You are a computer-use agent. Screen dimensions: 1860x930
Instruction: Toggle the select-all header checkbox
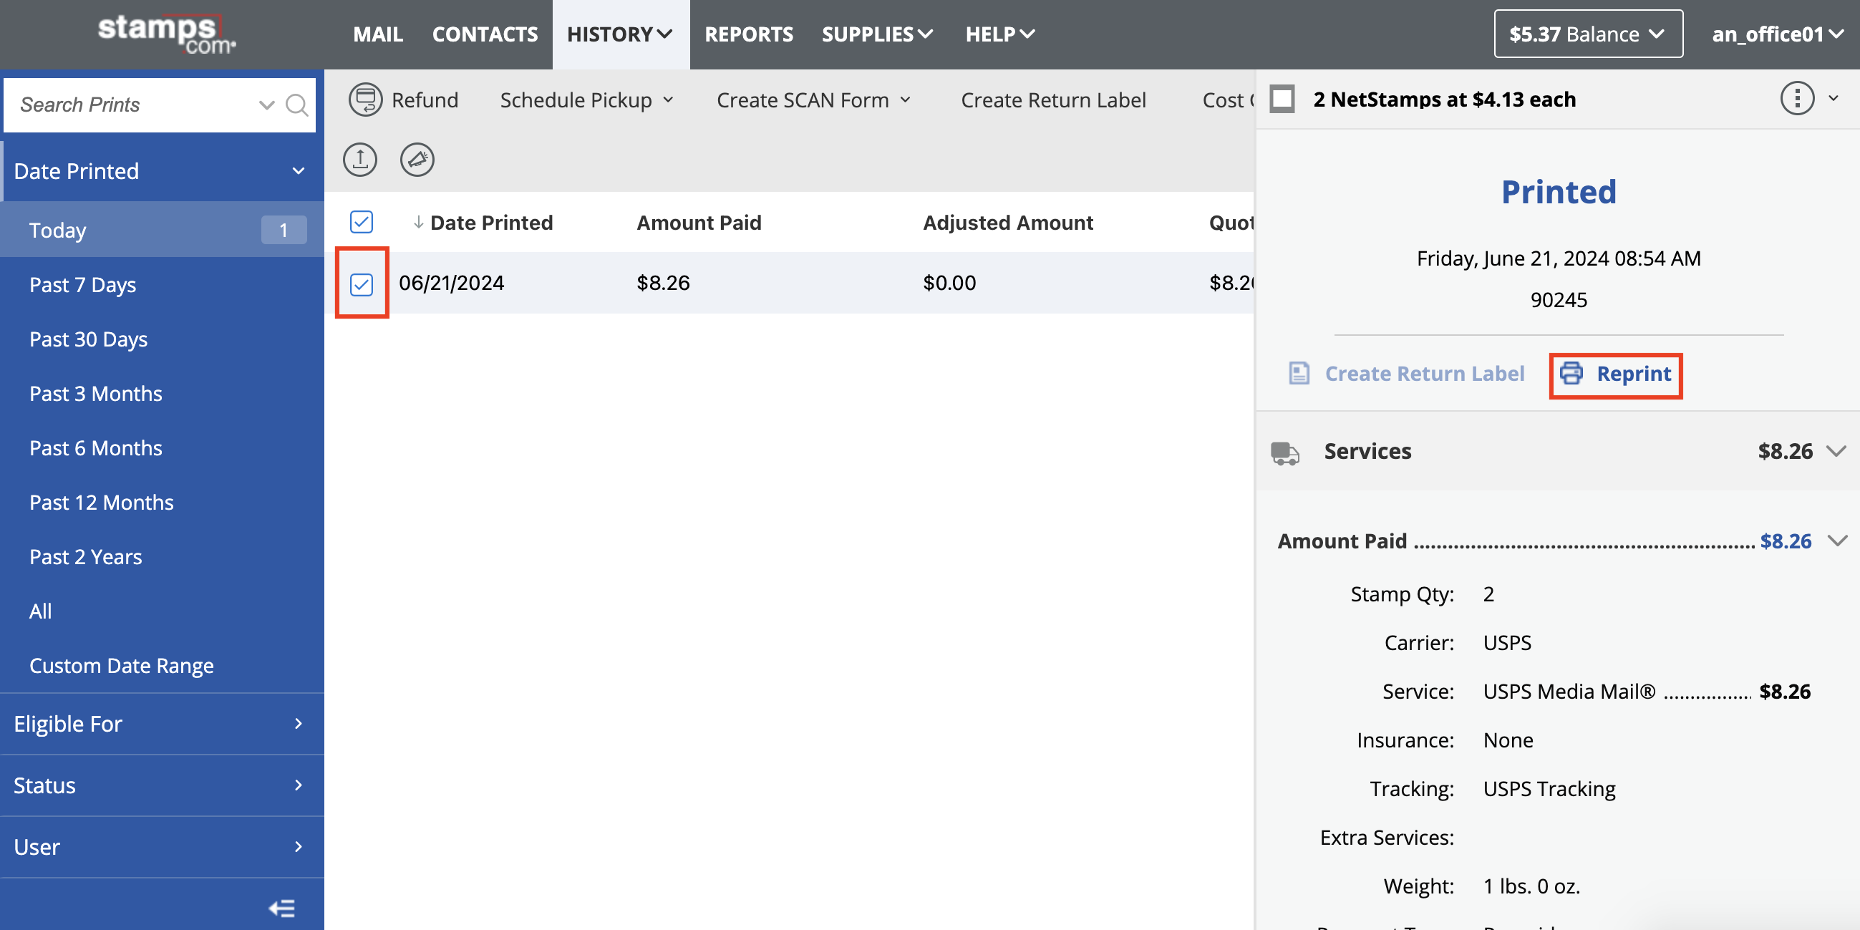coord(361,222)
